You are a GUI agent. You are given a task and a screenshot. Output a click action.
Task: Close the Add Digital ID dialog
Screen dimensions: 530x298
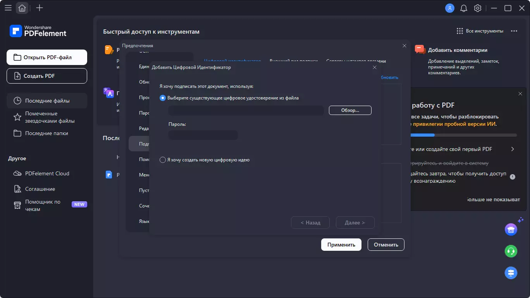pos(375,67)
